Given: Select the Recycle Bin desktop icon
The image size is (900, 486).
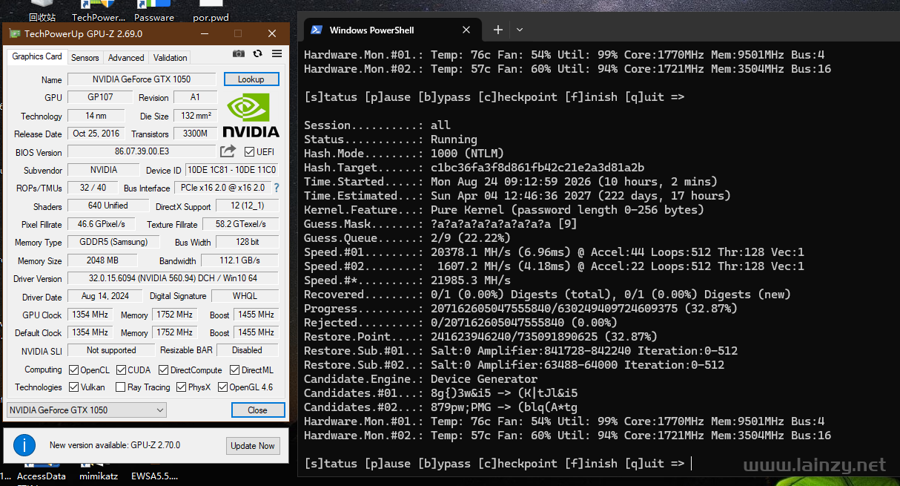Looking at the screenshot, I should coord(42,11).
